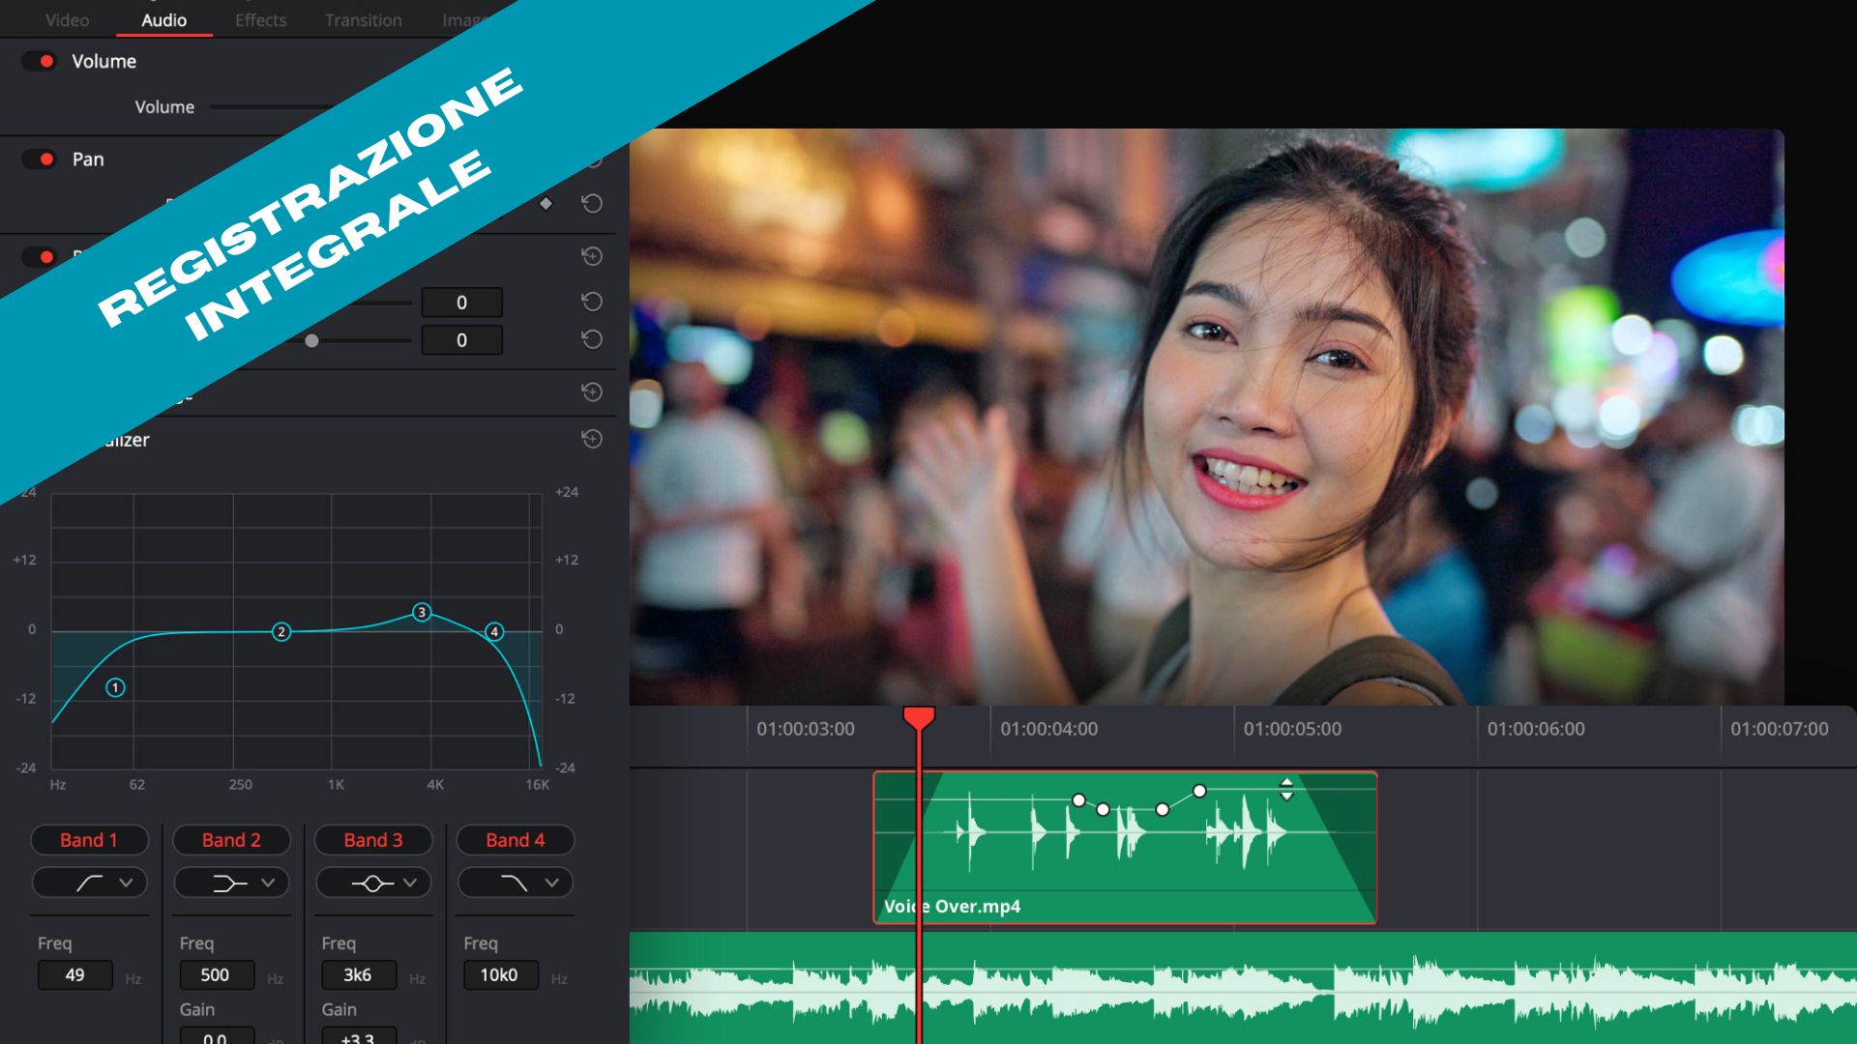
Task: Open the Transition tab
Action: pos(363,19)
